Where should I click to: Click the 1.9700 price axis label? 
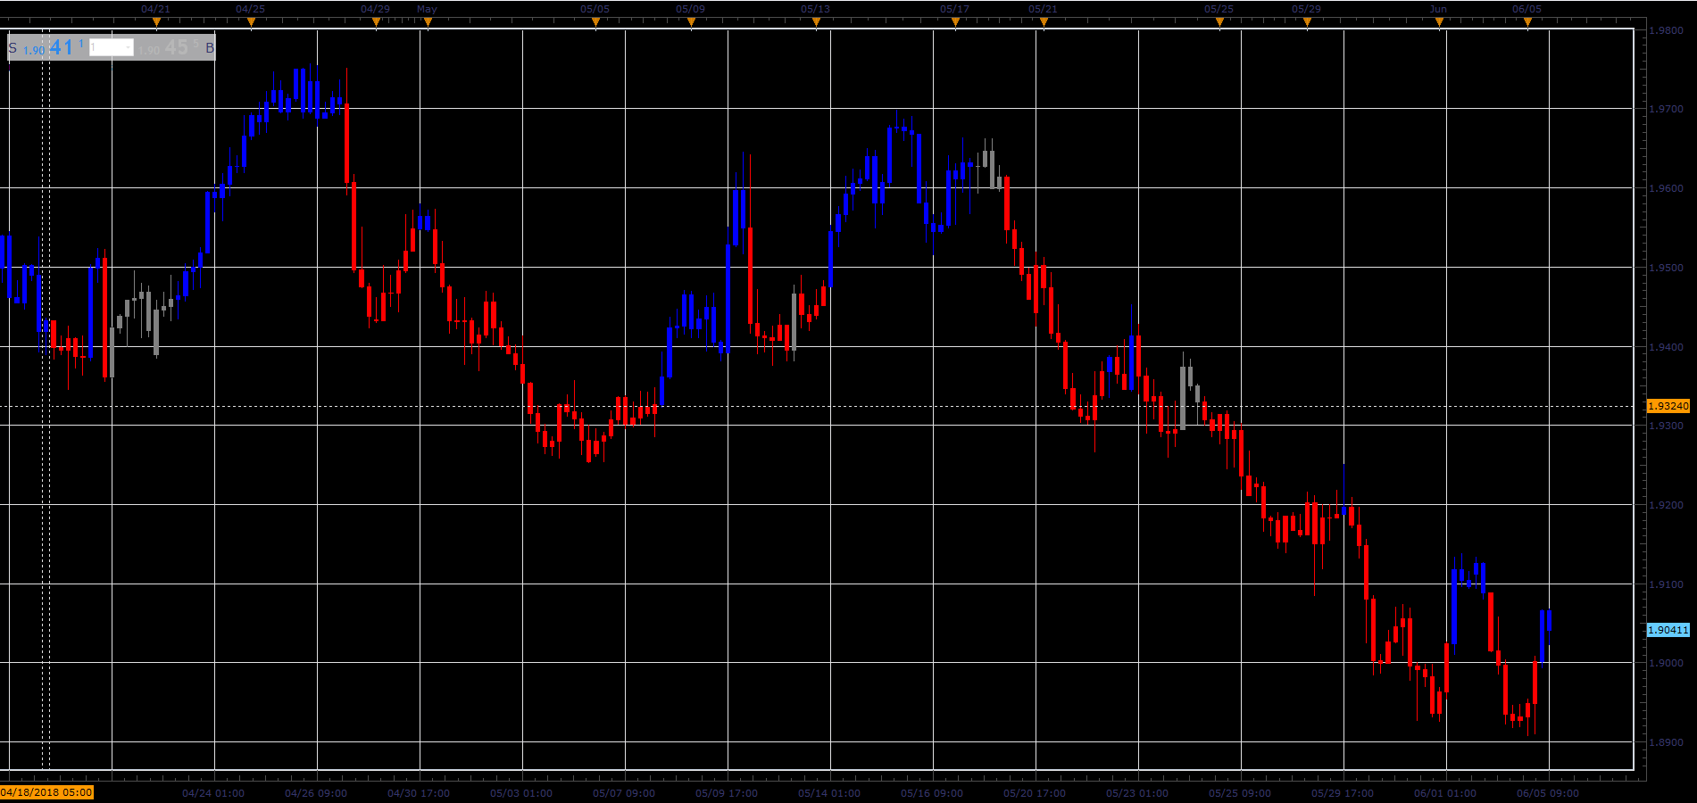point(1667,109)
